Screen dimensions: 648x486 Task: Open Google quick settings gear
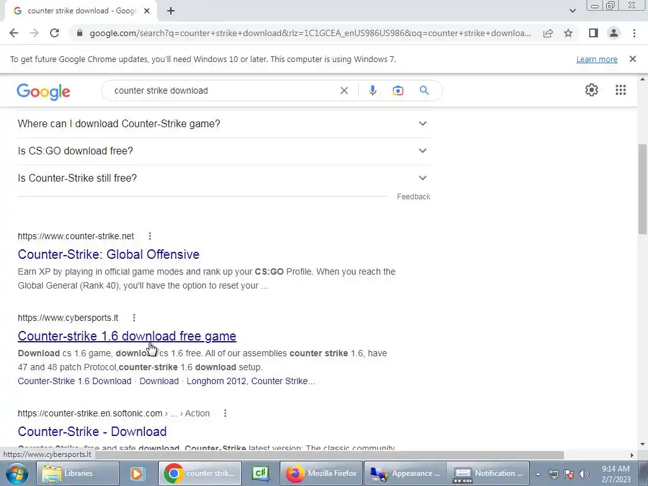pos(592,90)
